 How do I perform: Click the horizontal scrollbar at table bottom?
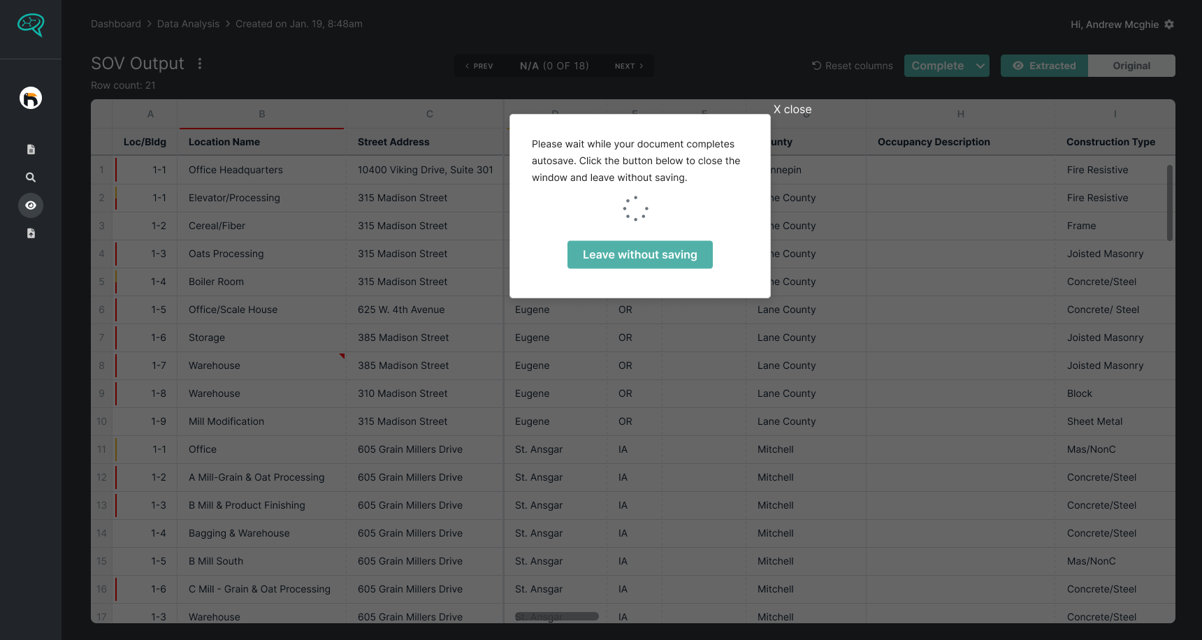click(557, 616)
